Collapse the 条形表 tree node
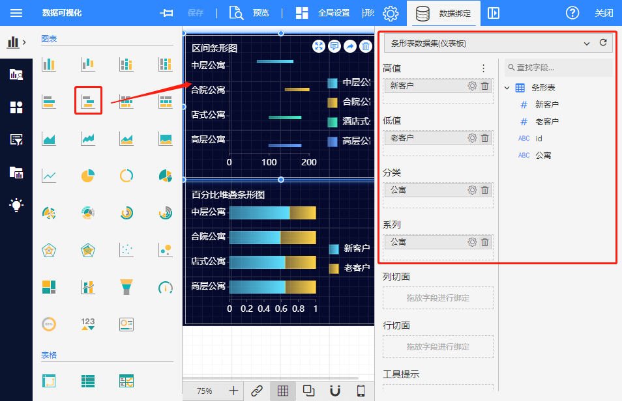The width and height of the screenshot is (622, 401). (507, 88)
